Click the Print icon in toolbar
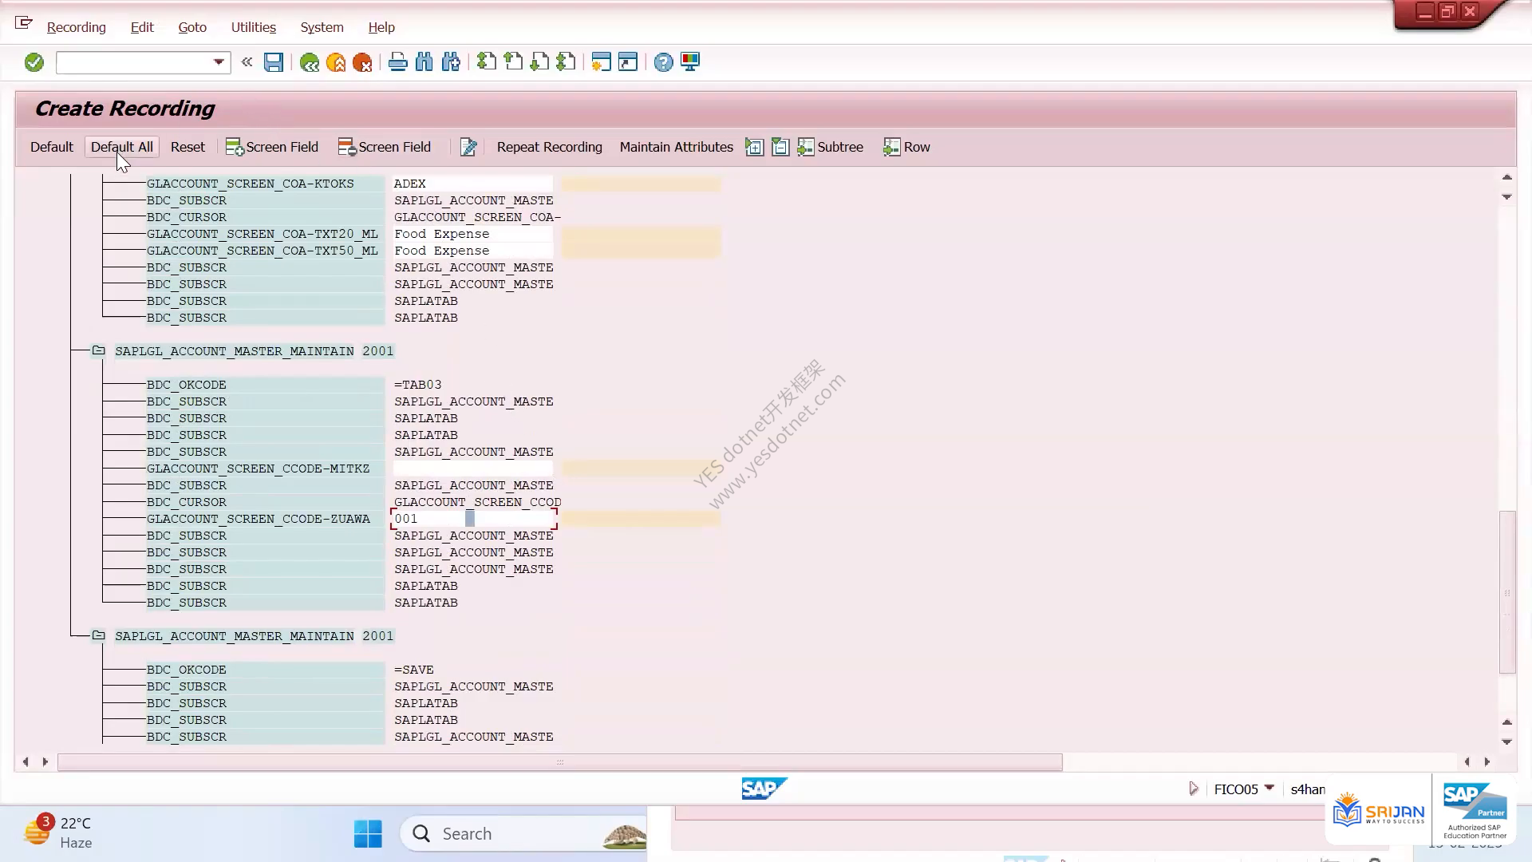The image size is (1532, 862). (397, 62)
